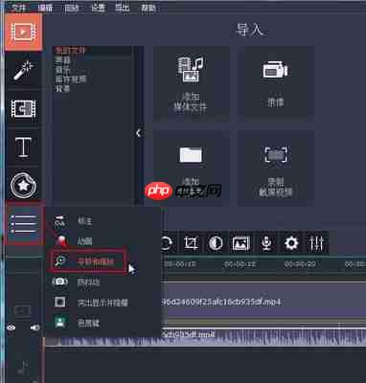The width and height of the screenshot is (366, 383).
Task: Click the 00:00:20 mark on timeline ruler
Action: 300,264
